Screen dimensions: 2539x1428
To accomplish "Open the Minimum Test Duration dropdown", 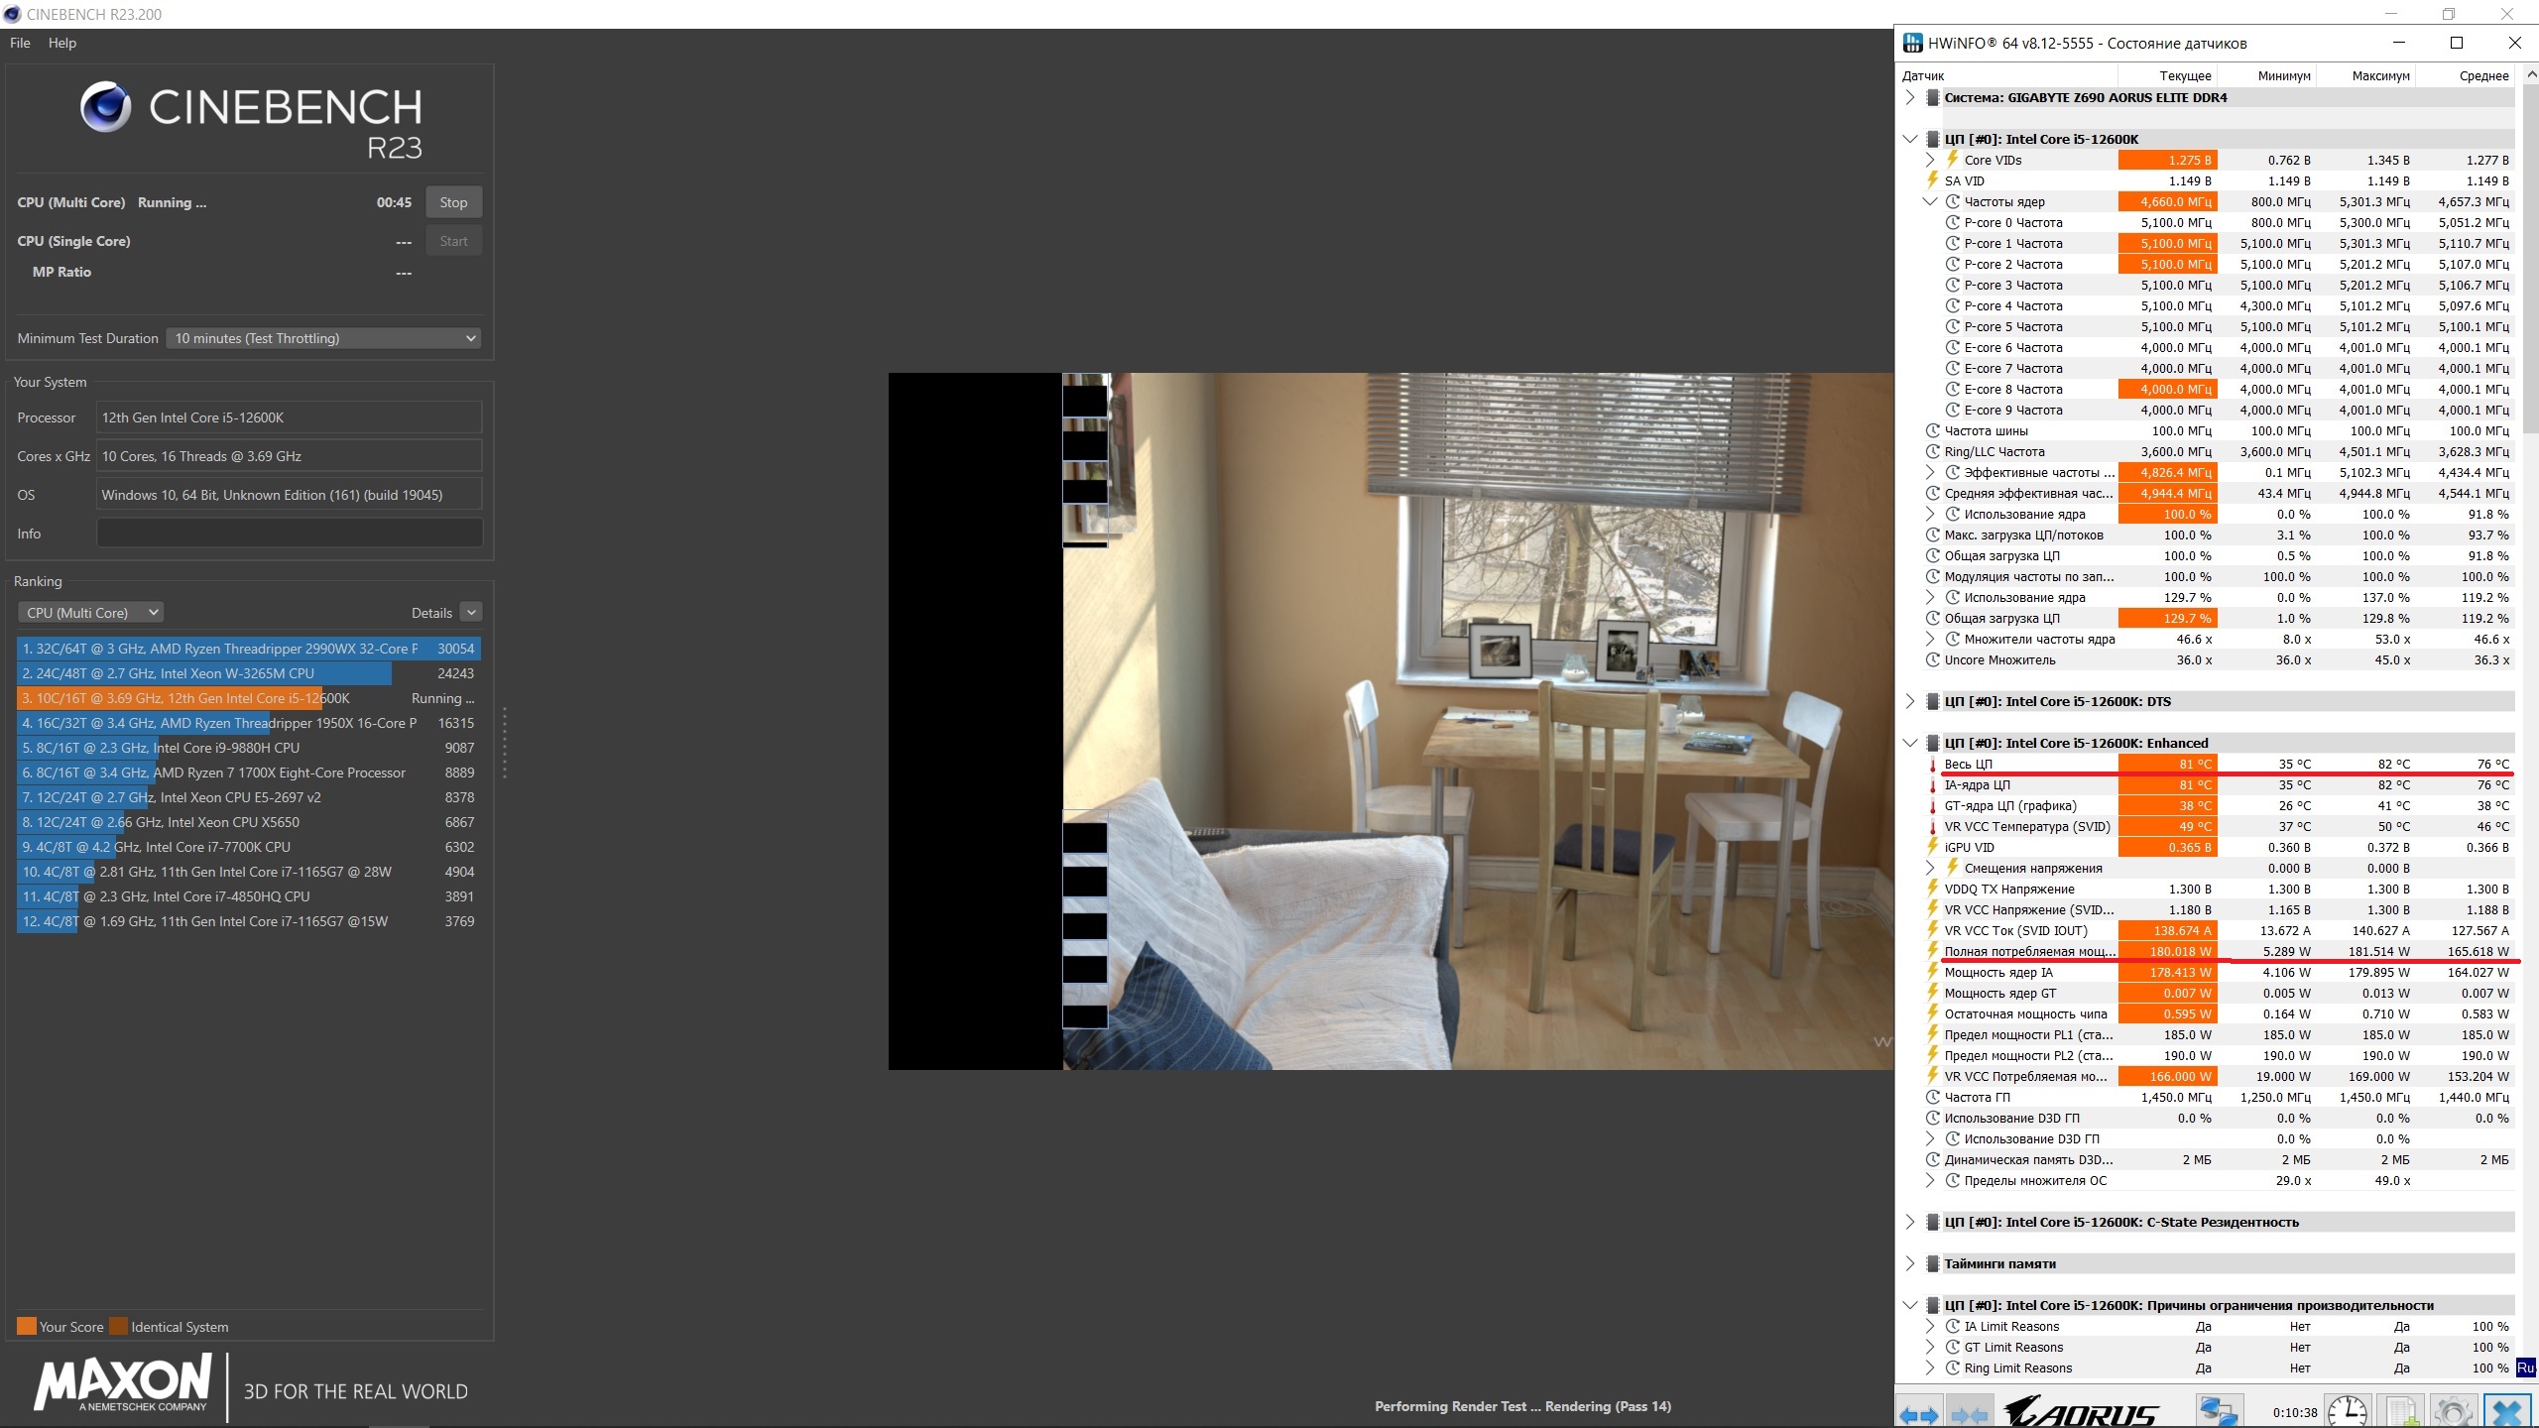I will tap(323, 338).
